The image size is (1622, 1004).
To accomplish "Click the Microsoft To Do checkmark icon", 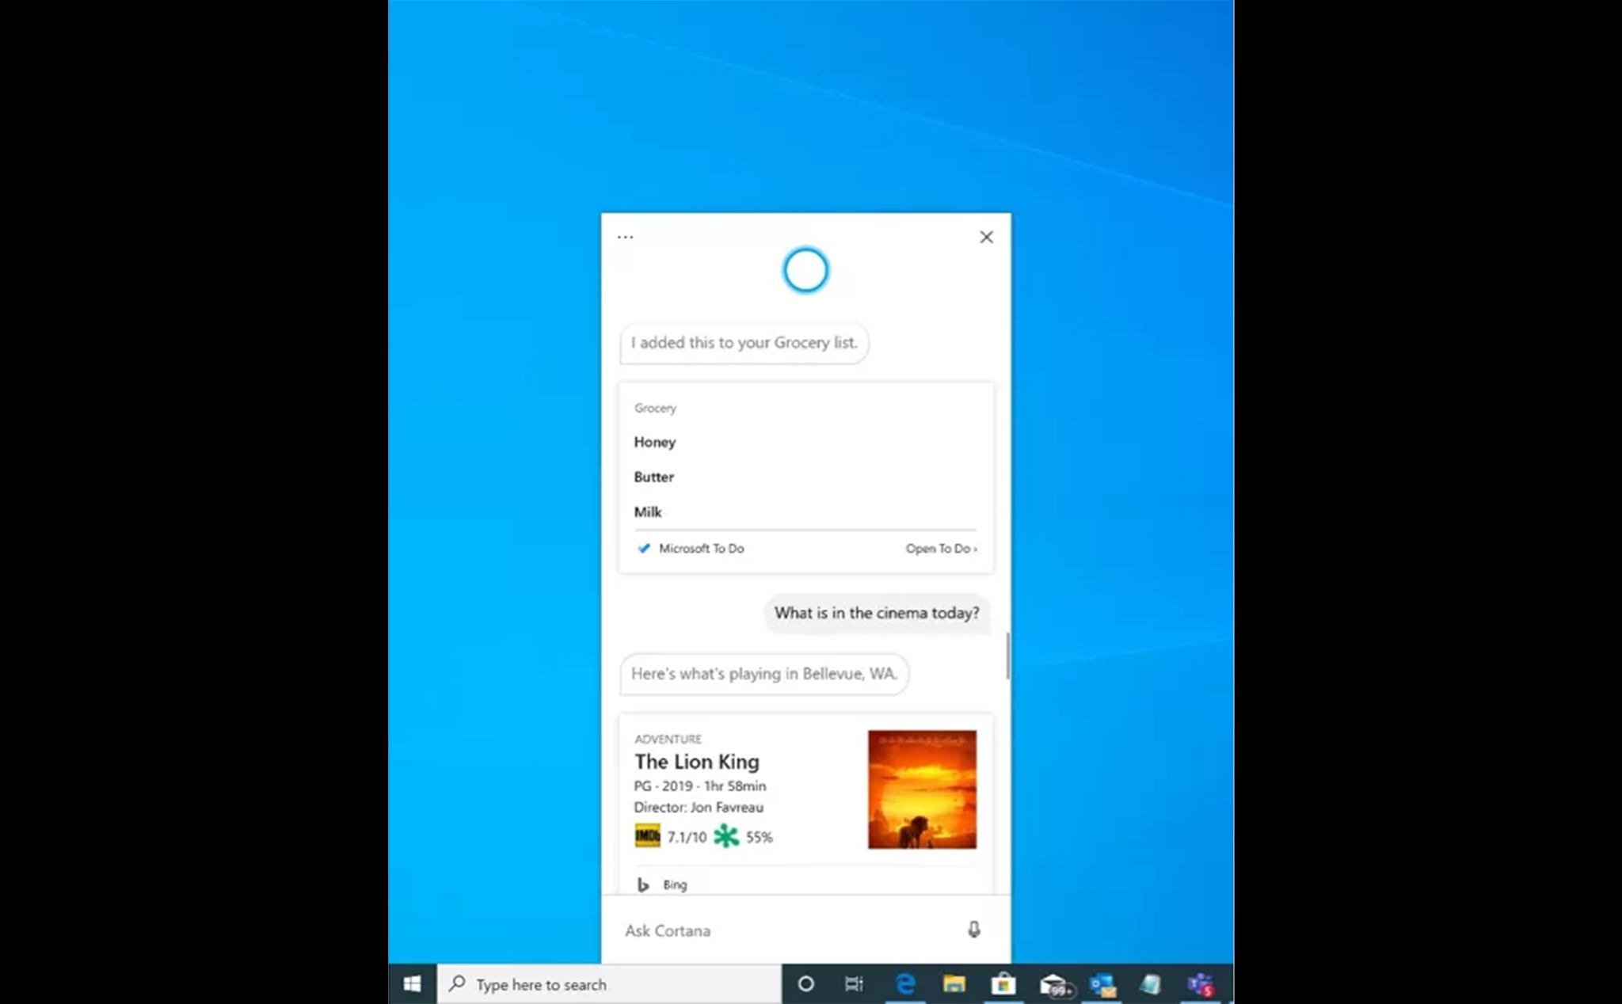I will point(643,548).
